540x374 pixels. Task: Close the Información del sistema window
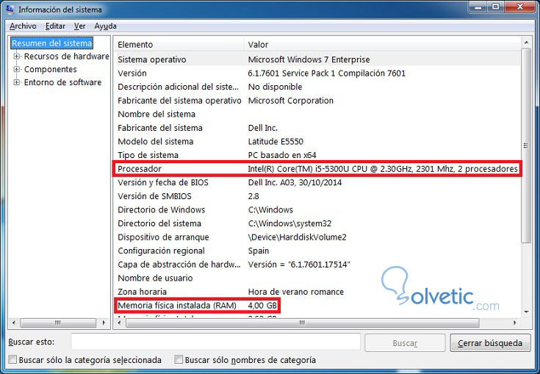coord(520,7)
